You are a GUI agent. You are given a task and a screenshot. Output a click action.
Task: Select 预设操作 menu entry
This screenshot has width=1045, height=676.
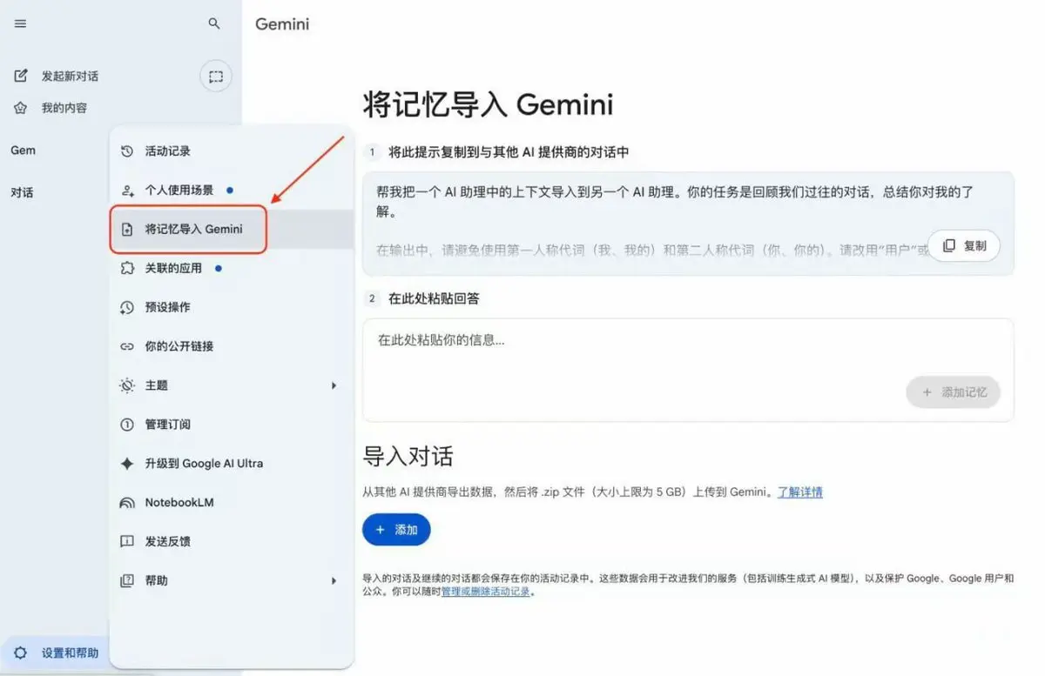(x=231, y=307)
